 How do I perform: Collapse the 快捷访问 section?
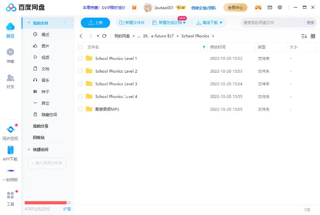tap(29, 149)
